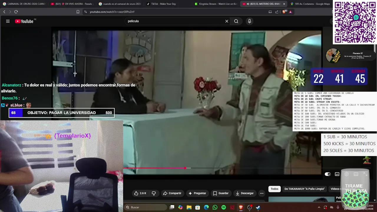This screenshot has height=212, width=377.
Task: Open File Explorer from the taskbar
Action: coord(189,207)
